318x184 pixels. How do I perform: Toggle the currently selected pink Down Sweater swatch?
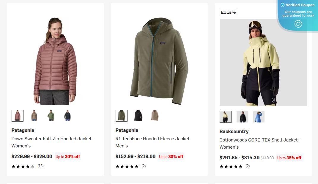17,115
